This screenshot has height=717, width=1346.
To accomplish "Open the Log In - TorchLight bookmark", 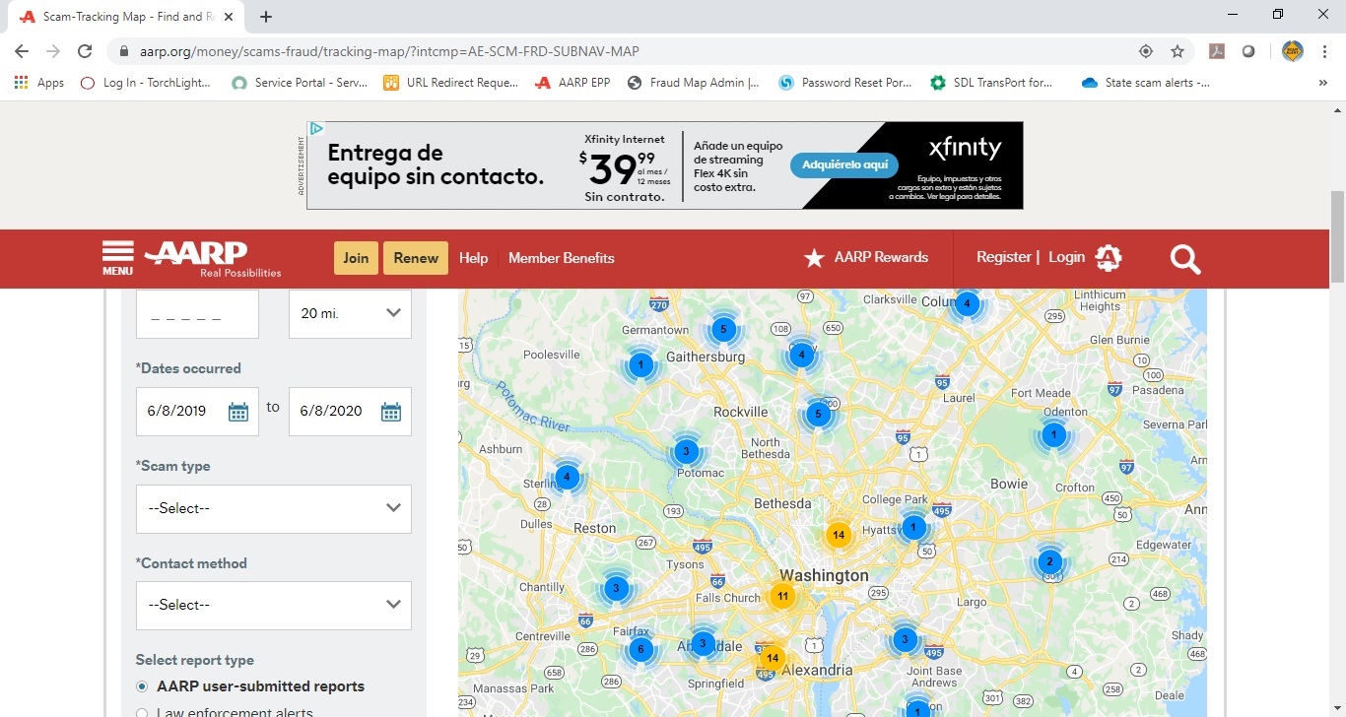I will point(145,83).
